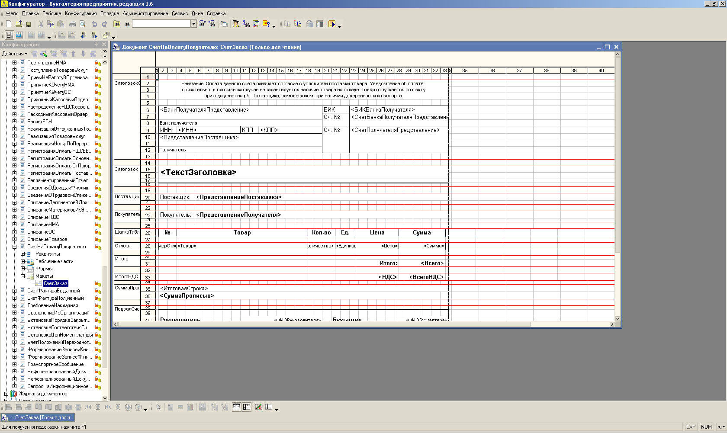Select СчетФактураВыданный in the configuration tree
The width and height of the screenshot is (727, 433).
pyautogui.click(x=53, y=291)
